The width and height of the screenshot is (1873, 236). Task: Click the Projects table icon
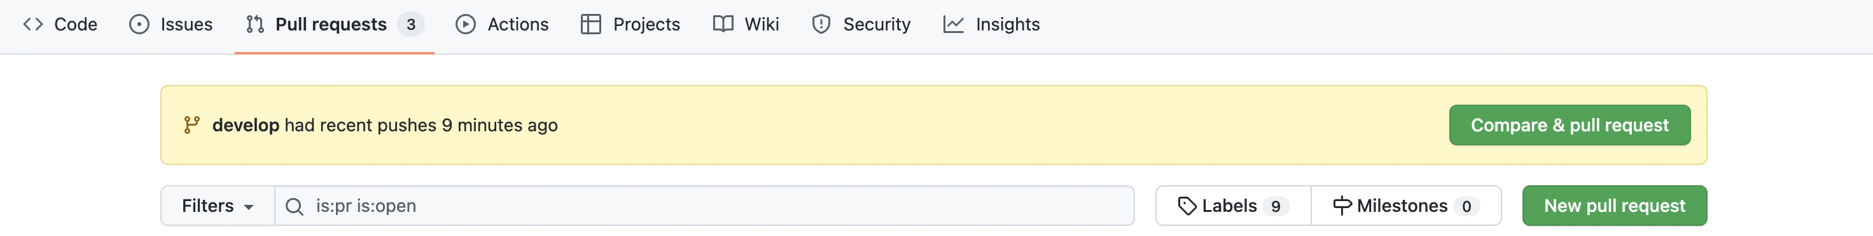590,25
